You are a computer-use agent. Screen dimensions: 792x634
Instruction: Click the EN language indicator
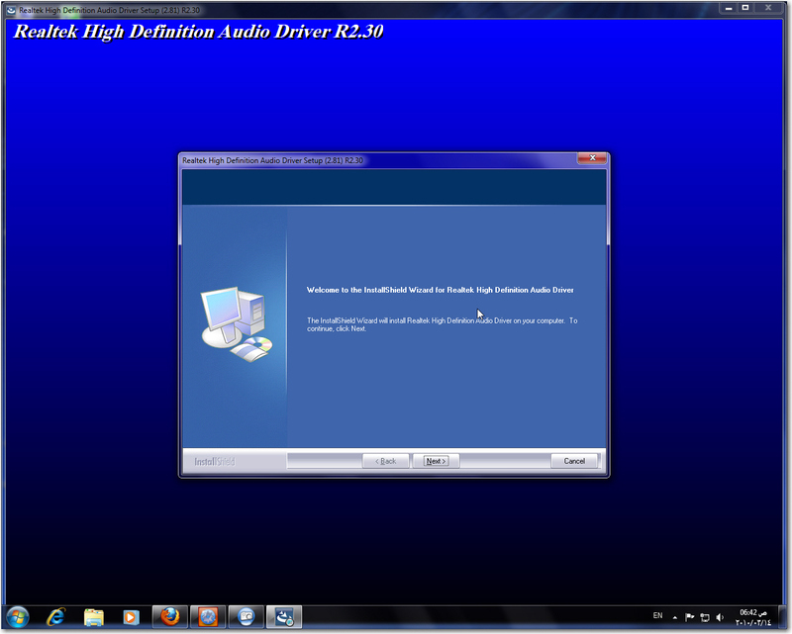(x=657, y=616)
